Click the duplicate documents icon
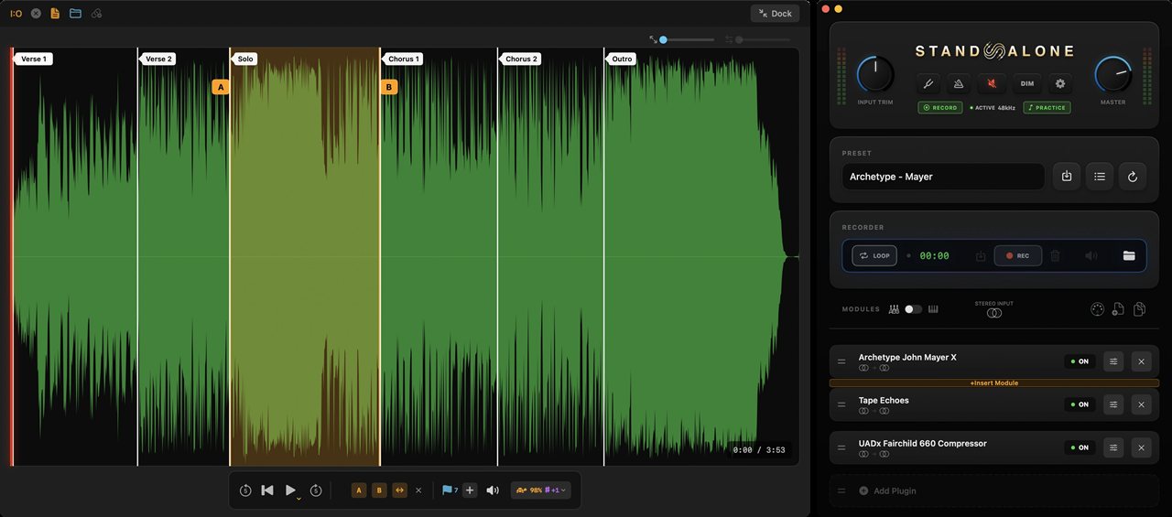The image size is (1172, 517). point(1139,309)
